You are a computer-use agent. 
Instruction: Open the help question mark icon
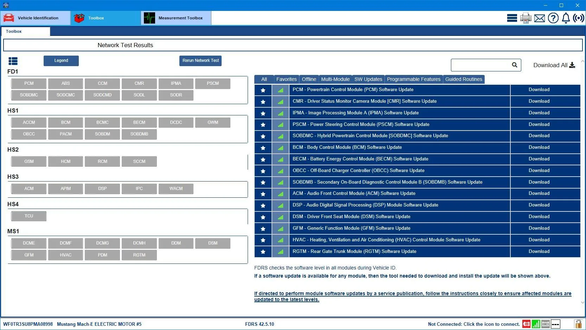553,18
